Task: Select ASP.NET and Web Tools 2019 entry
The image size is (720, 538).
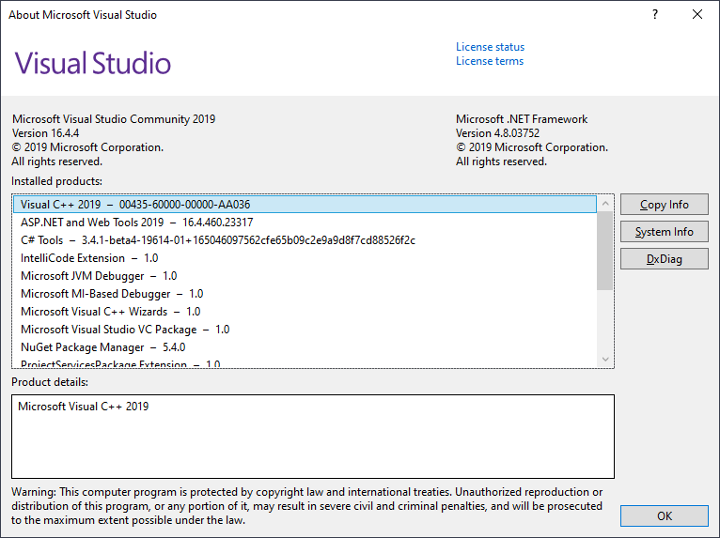Action: (x=136, y=223)
